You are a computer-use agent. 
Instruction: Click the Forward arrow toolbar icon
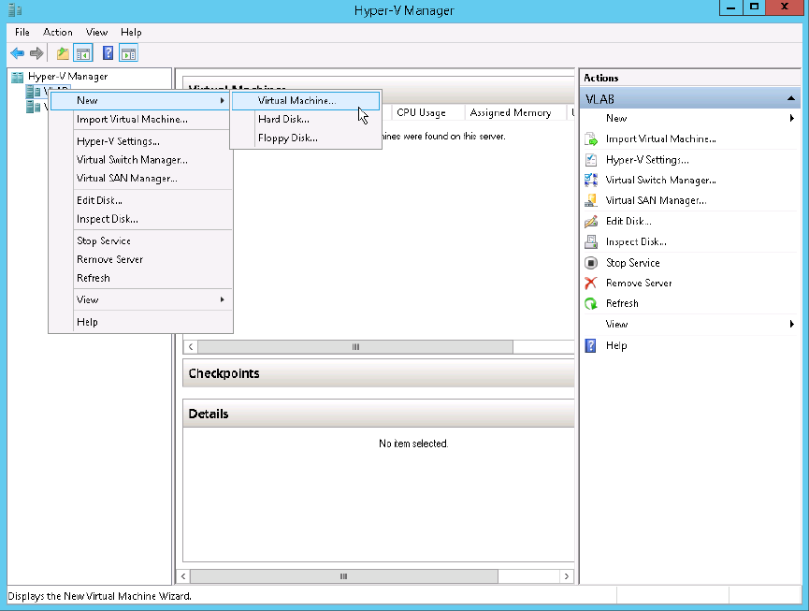point(36,53)
